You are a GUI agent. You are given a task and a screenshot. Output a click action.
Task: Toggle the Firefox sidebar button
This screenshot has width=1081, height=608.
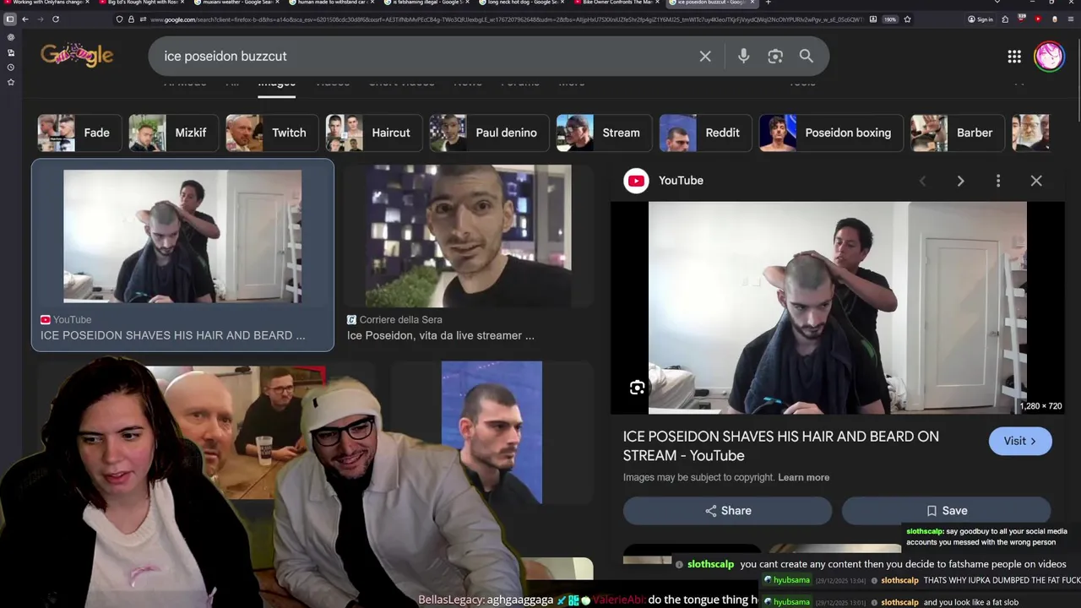(x=10, y=19)
